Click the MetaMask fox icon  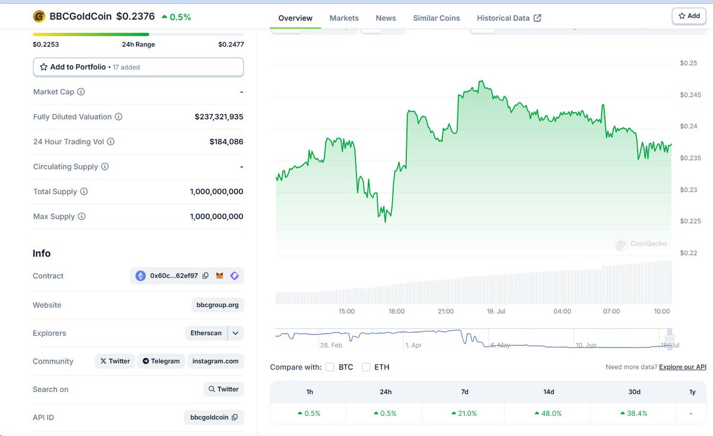(x=220, y=276)
